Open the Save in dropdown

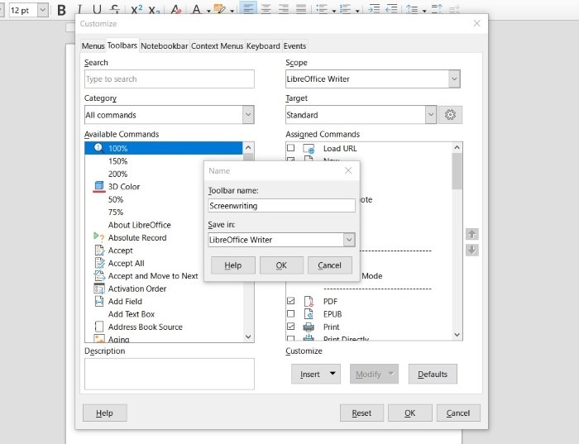click(349, 240)
